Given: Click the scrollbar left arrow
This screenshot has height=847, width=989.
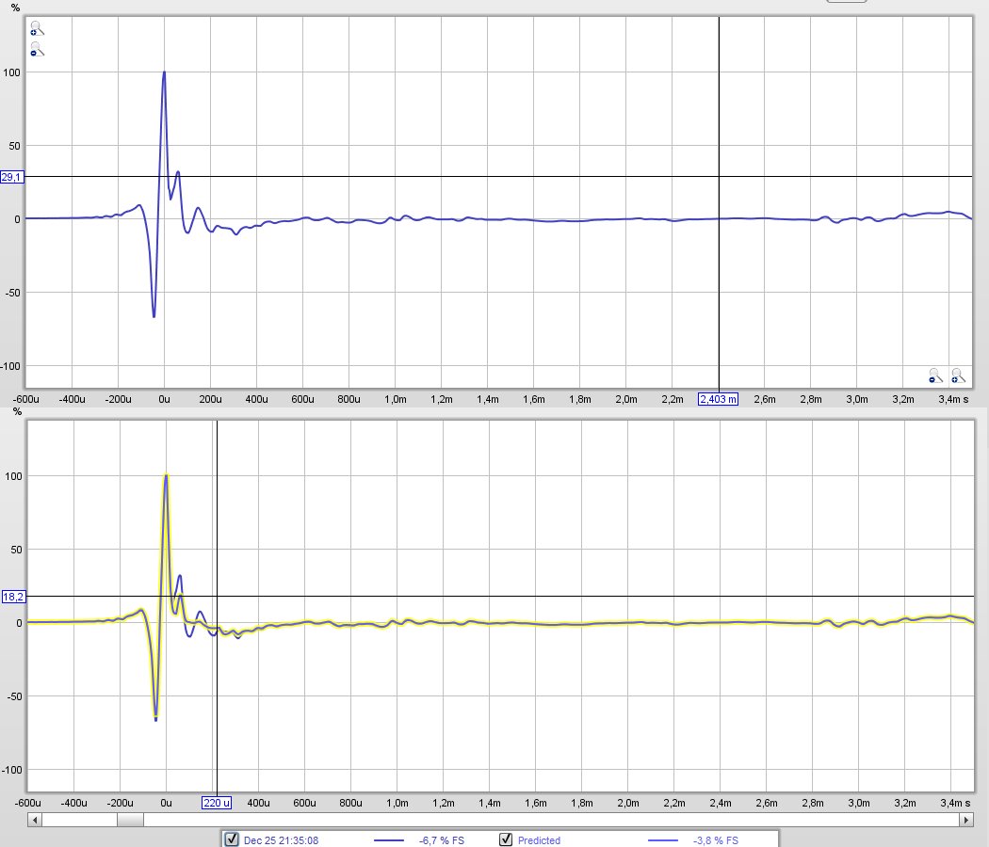Looking at the screenshot, I should pyautogui.click(x=35, y=820).
